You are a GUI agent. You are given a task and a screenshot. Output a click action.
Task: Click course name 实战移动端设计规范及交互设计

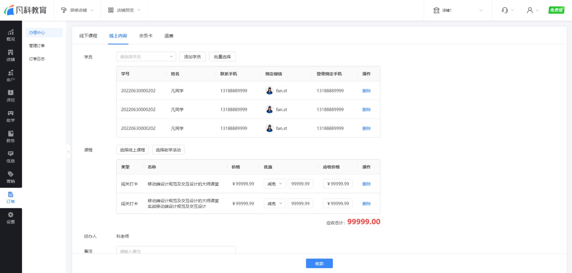177,206
